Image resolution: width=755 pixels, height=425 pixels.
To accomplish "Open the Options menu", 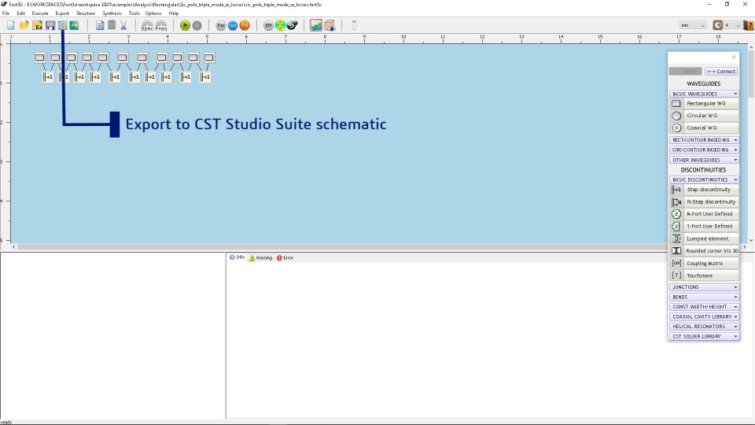I will coord(153,13).
